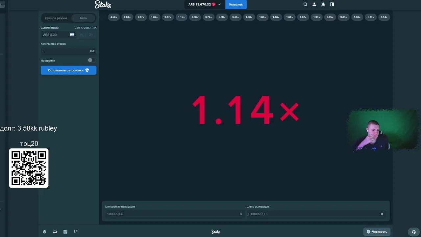
Task: Open live stats chart icon
Action: [x=65, y=232]
